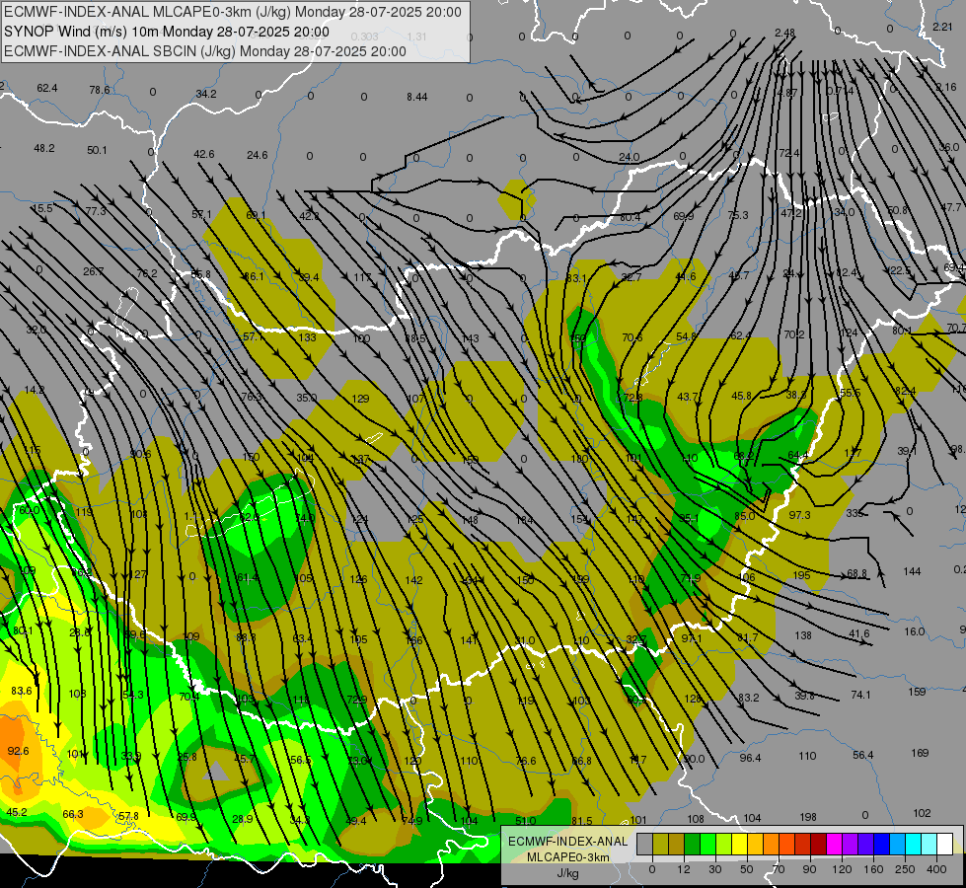The width and height of the screenshot is (966, 888).
Task: Click the map value 195
Action: point(801,575)
